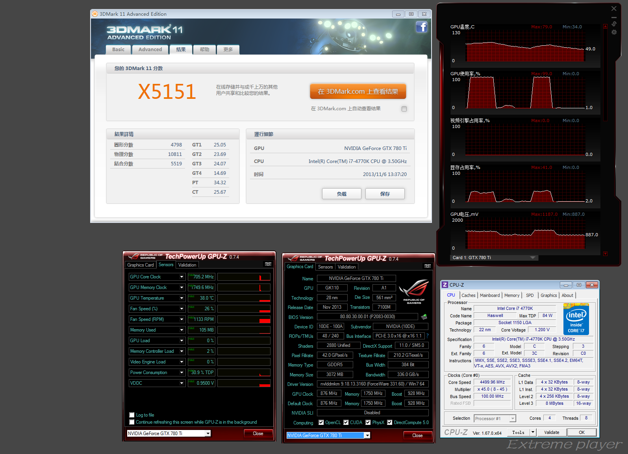This screenshot has width=628, height=454.
Task: Click the red up arrow in monitor scrollbar
Action: coord(605,26)
